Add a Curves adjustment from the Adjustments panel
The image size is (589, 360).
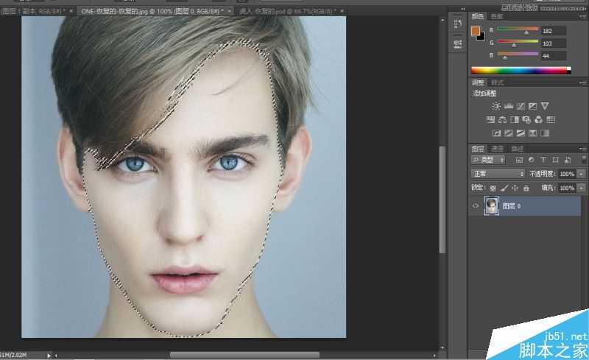[521, 107]
